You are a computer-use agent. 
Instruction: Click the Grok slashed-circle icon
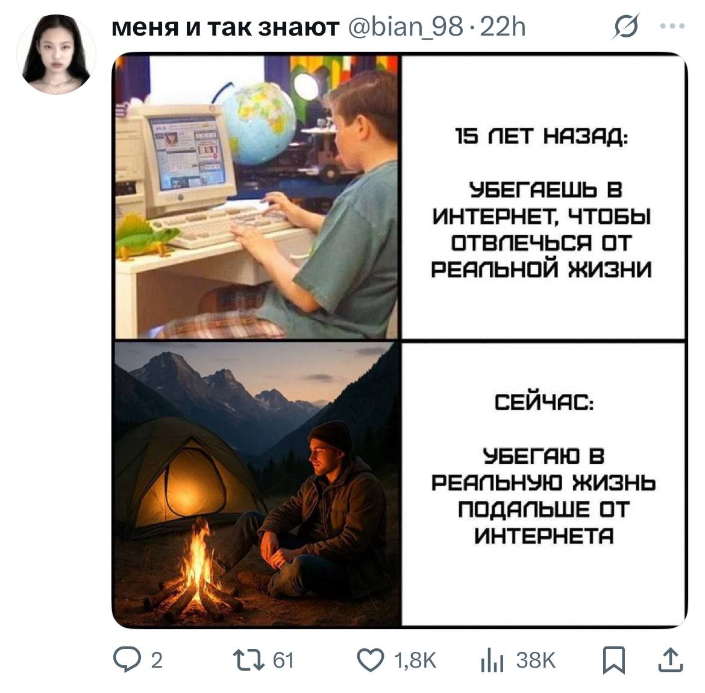pos(625,26)
